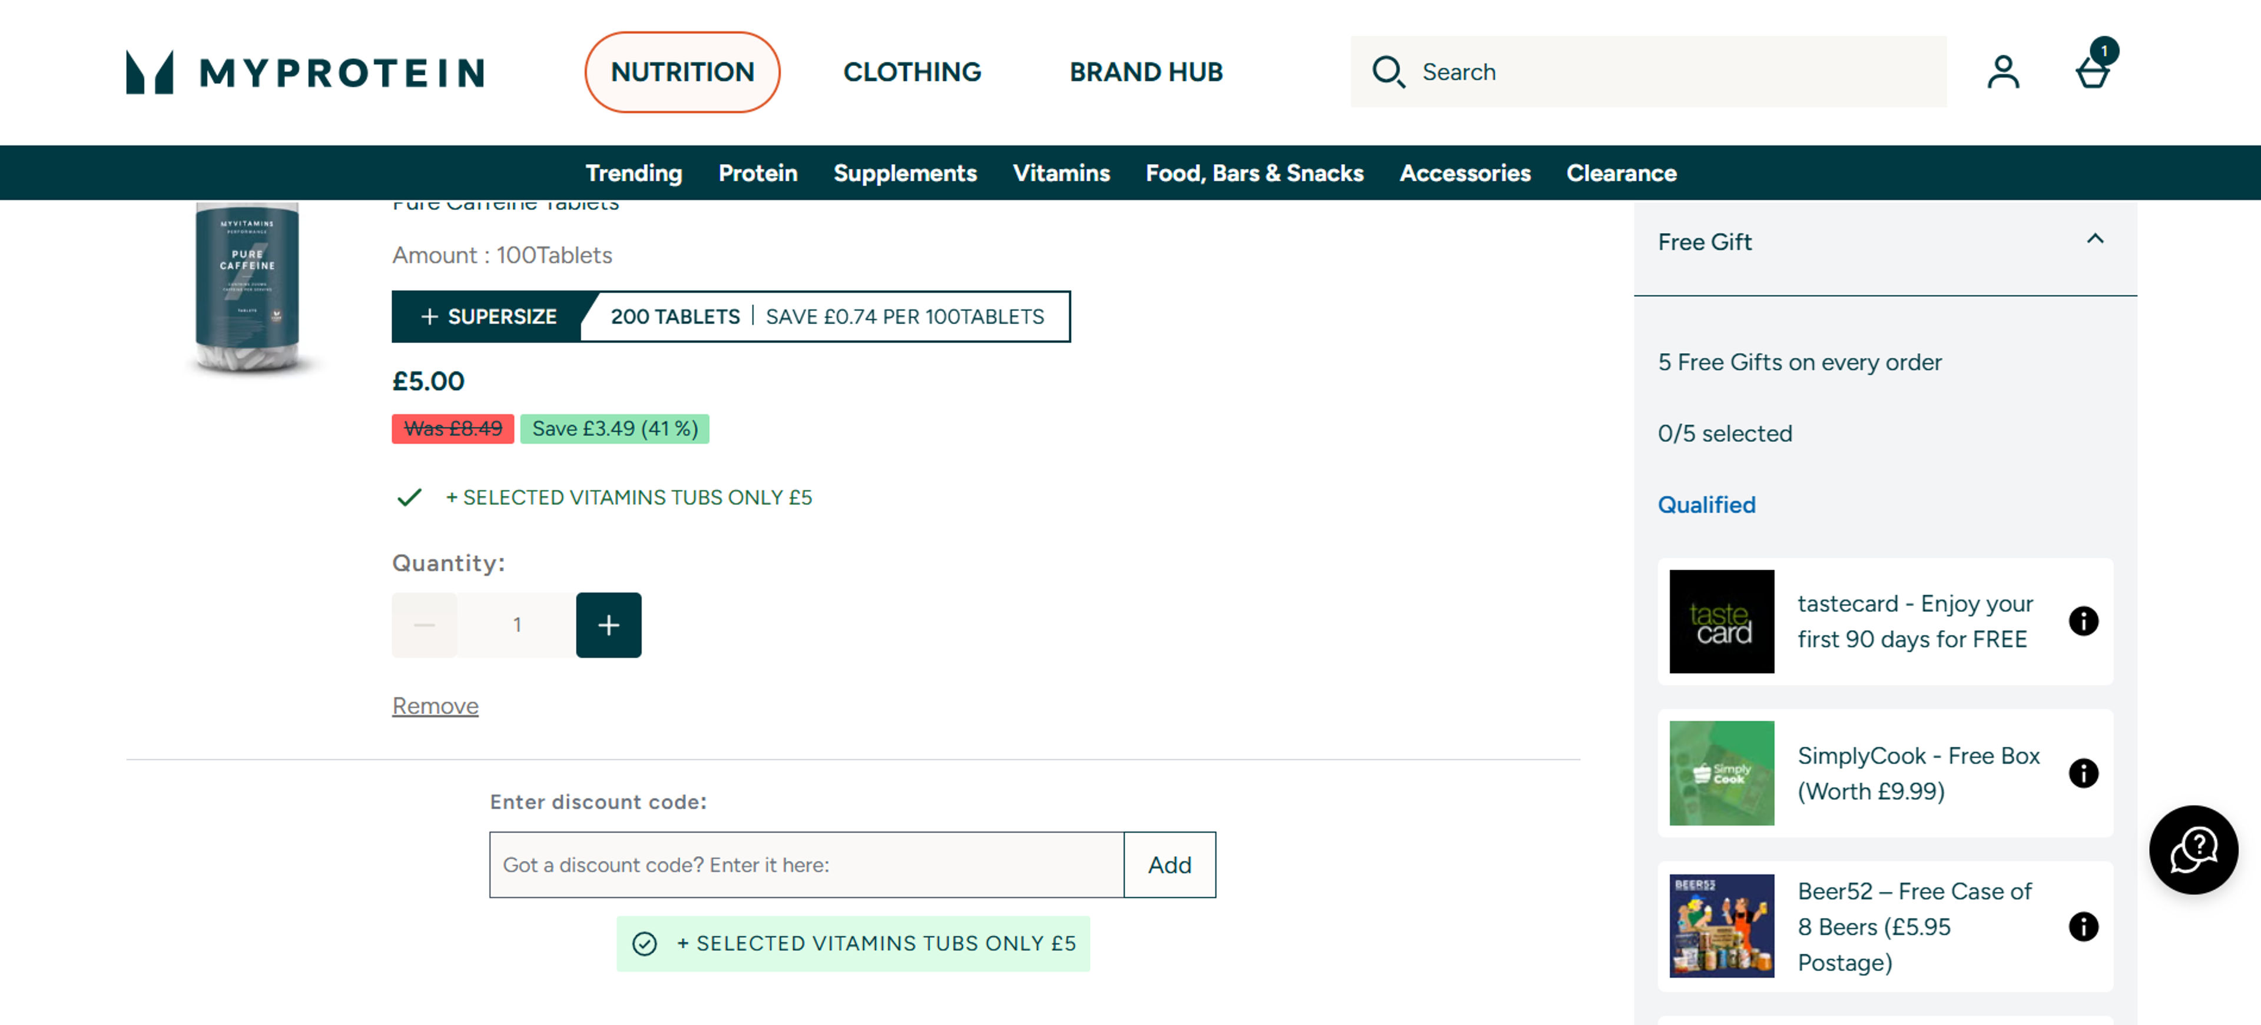2261x1025 pixels.
Task: Select the Beer52 gift thumbnail
Action: point(1721,926)
